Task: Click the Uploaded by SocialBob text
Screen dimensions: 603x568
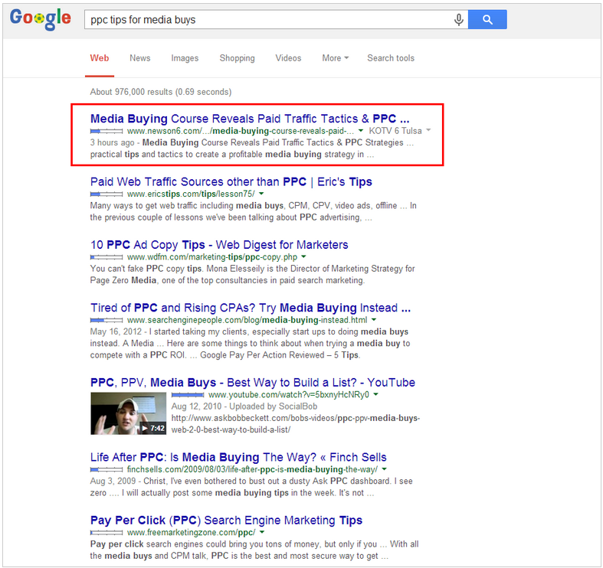Action: (x=274, y=406)
